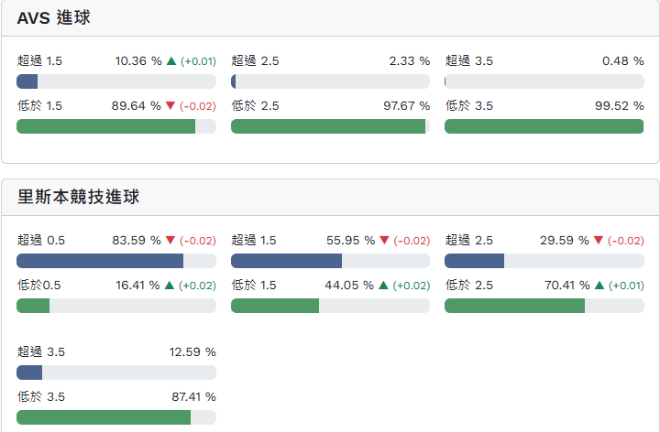Click the red down arrow beside 83.59 %

pos(170,241)
